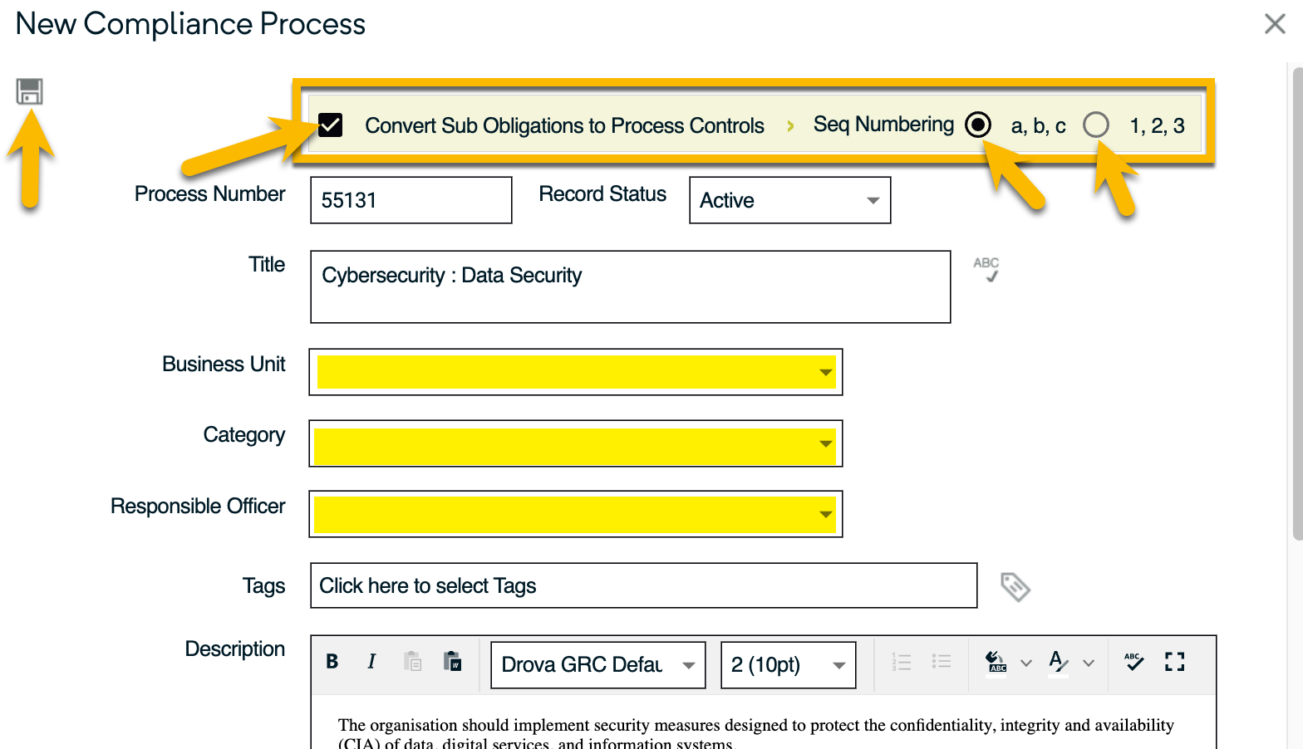1303x749 pixels.
Task: Toggle bold formatting in Description editor
Action: [x=332, y=662]
